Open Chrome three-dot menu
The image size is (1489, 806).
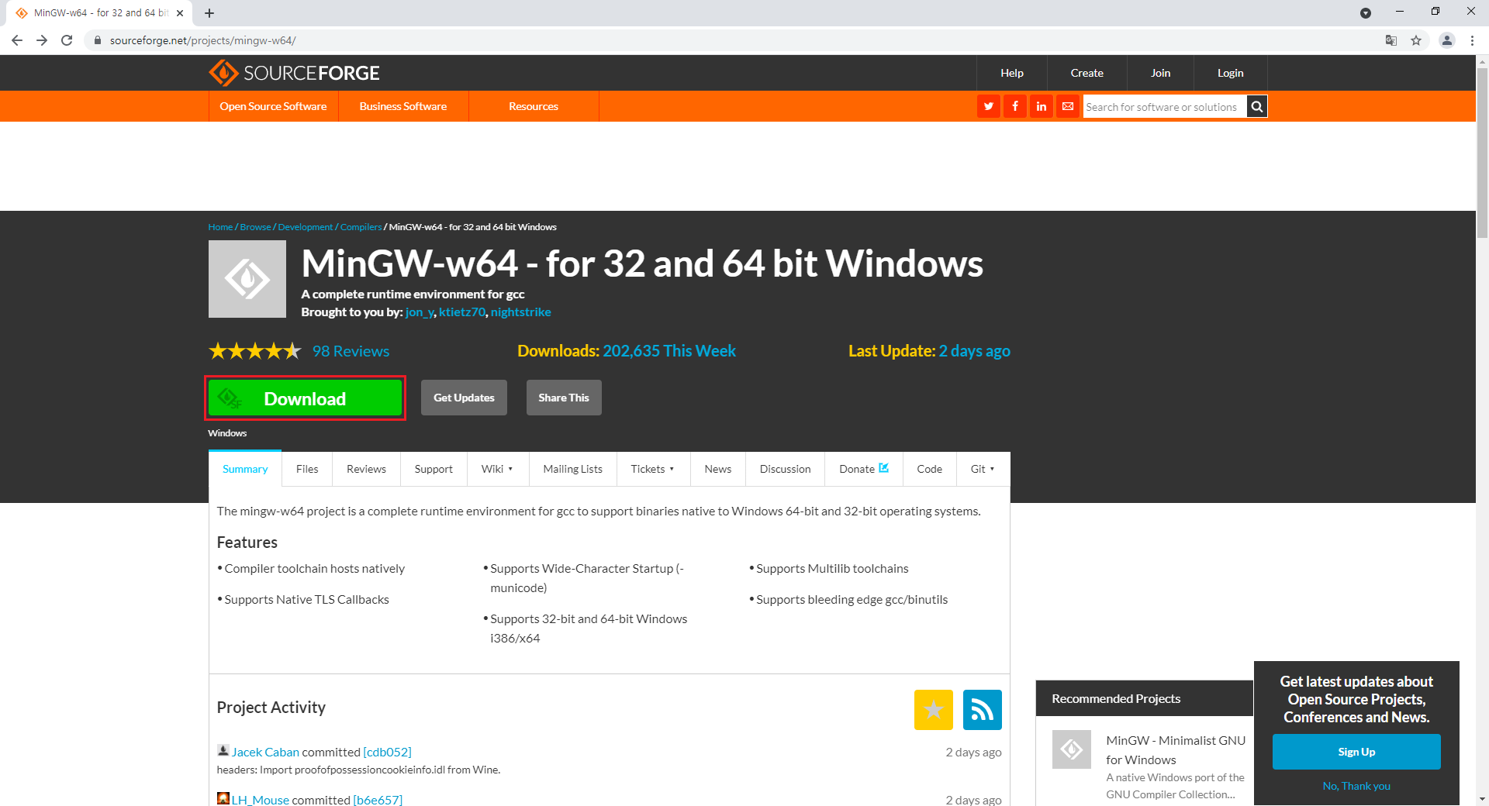coord(1472,40)
